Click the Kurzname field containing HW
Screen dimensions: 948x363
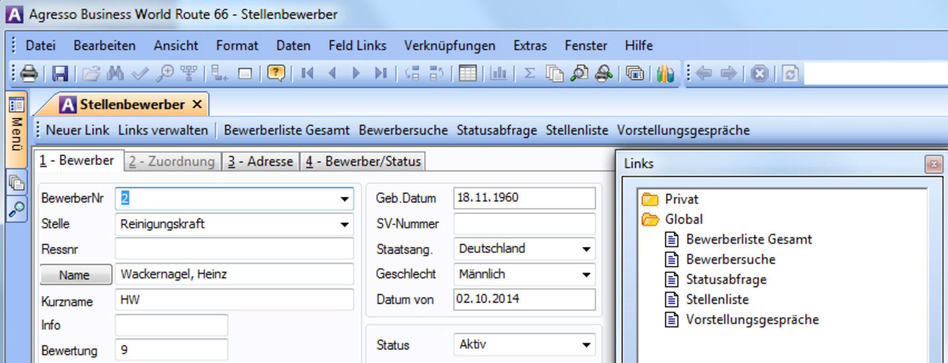(234, 300)
